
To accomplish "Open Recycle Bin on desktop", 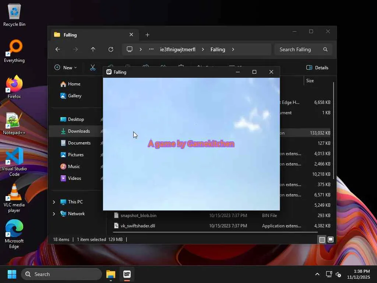I will tap(14, 15).
